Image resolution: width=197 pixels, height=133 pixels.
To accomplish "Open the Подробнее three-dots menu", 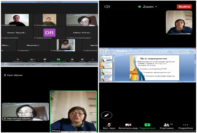I will pyautogui.click(x=186, y=125).
